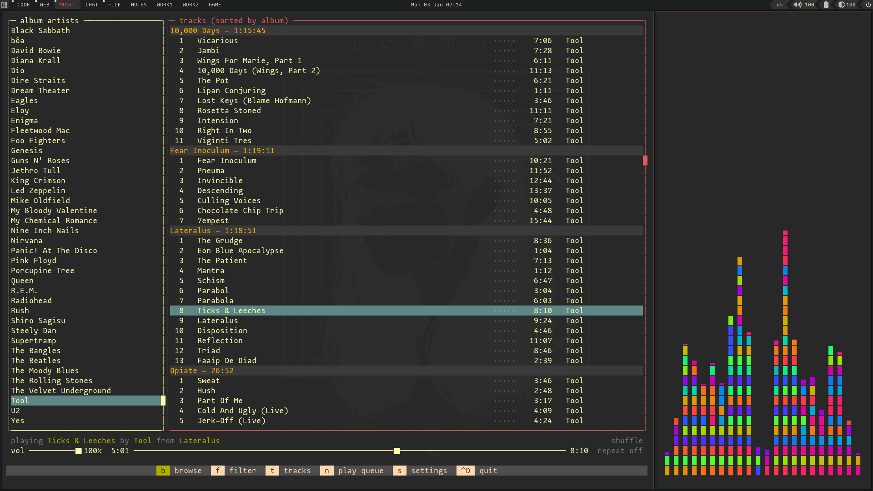Select Pink Floyd from artist list
This screenshot has height=491, width=873.
(34, 260)
